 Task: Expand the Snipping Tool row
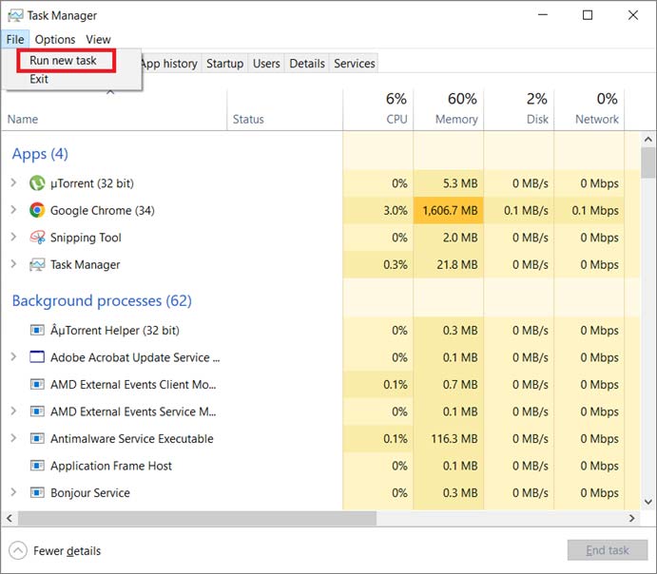tap(13, 237)
